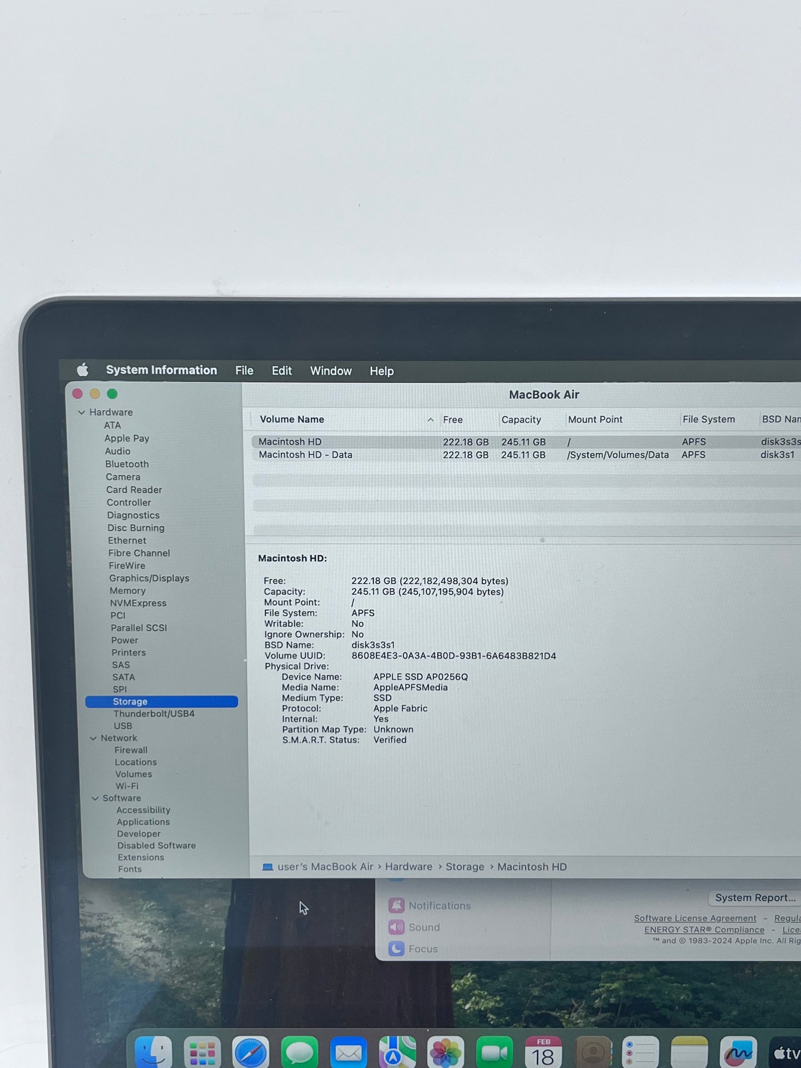Click Storage in the path bar
The image size is (801, 1068).
click(x=465, y=867)
